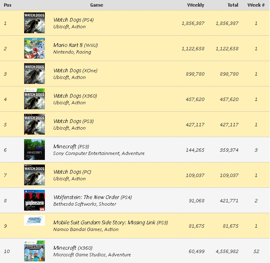Open the Watch Dogs (X360) cover thumbnail
This screenshot has height=263, width=270.
coord(34,99)
